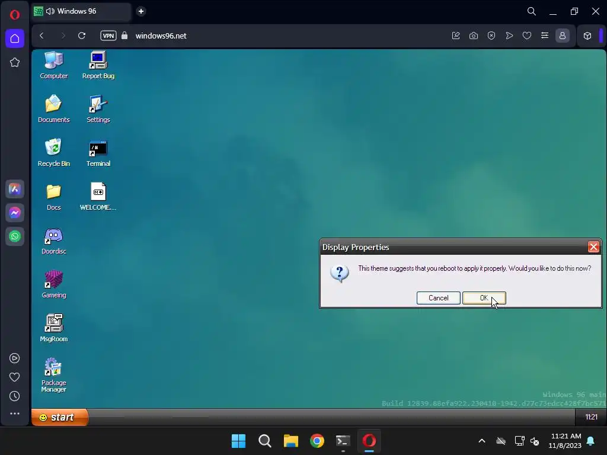The height and width of the screenshot is (455, 607).
Task: Open the Report Bug shortcut
Action: tap(98, 65)
